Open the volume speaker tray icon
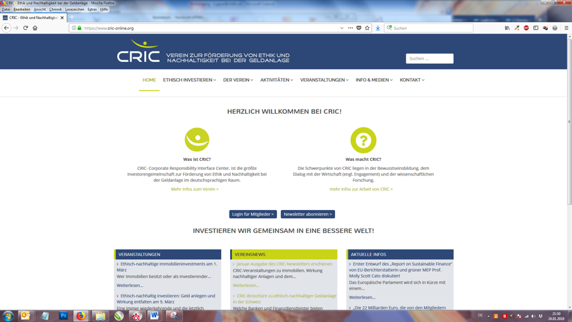 tap(533, 316)
